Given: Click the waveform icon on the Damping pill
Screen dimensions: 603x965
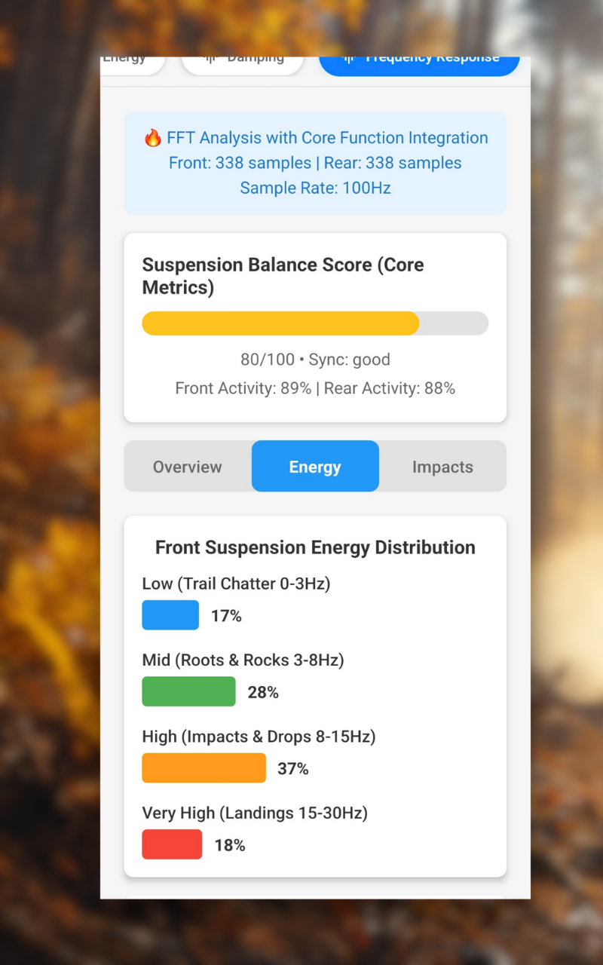Looking at the screenshot, I should [210, 60].
